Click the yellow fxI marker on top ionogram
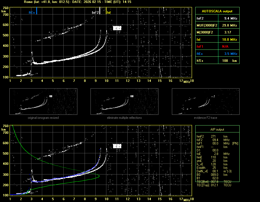This screenshot has height=202, width=260. [x=106, y=11]
